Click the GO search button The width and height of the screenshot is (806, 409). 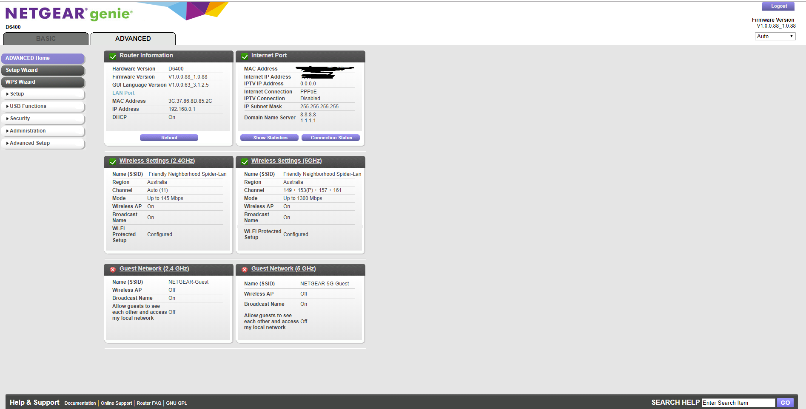(x=785, y=403)
